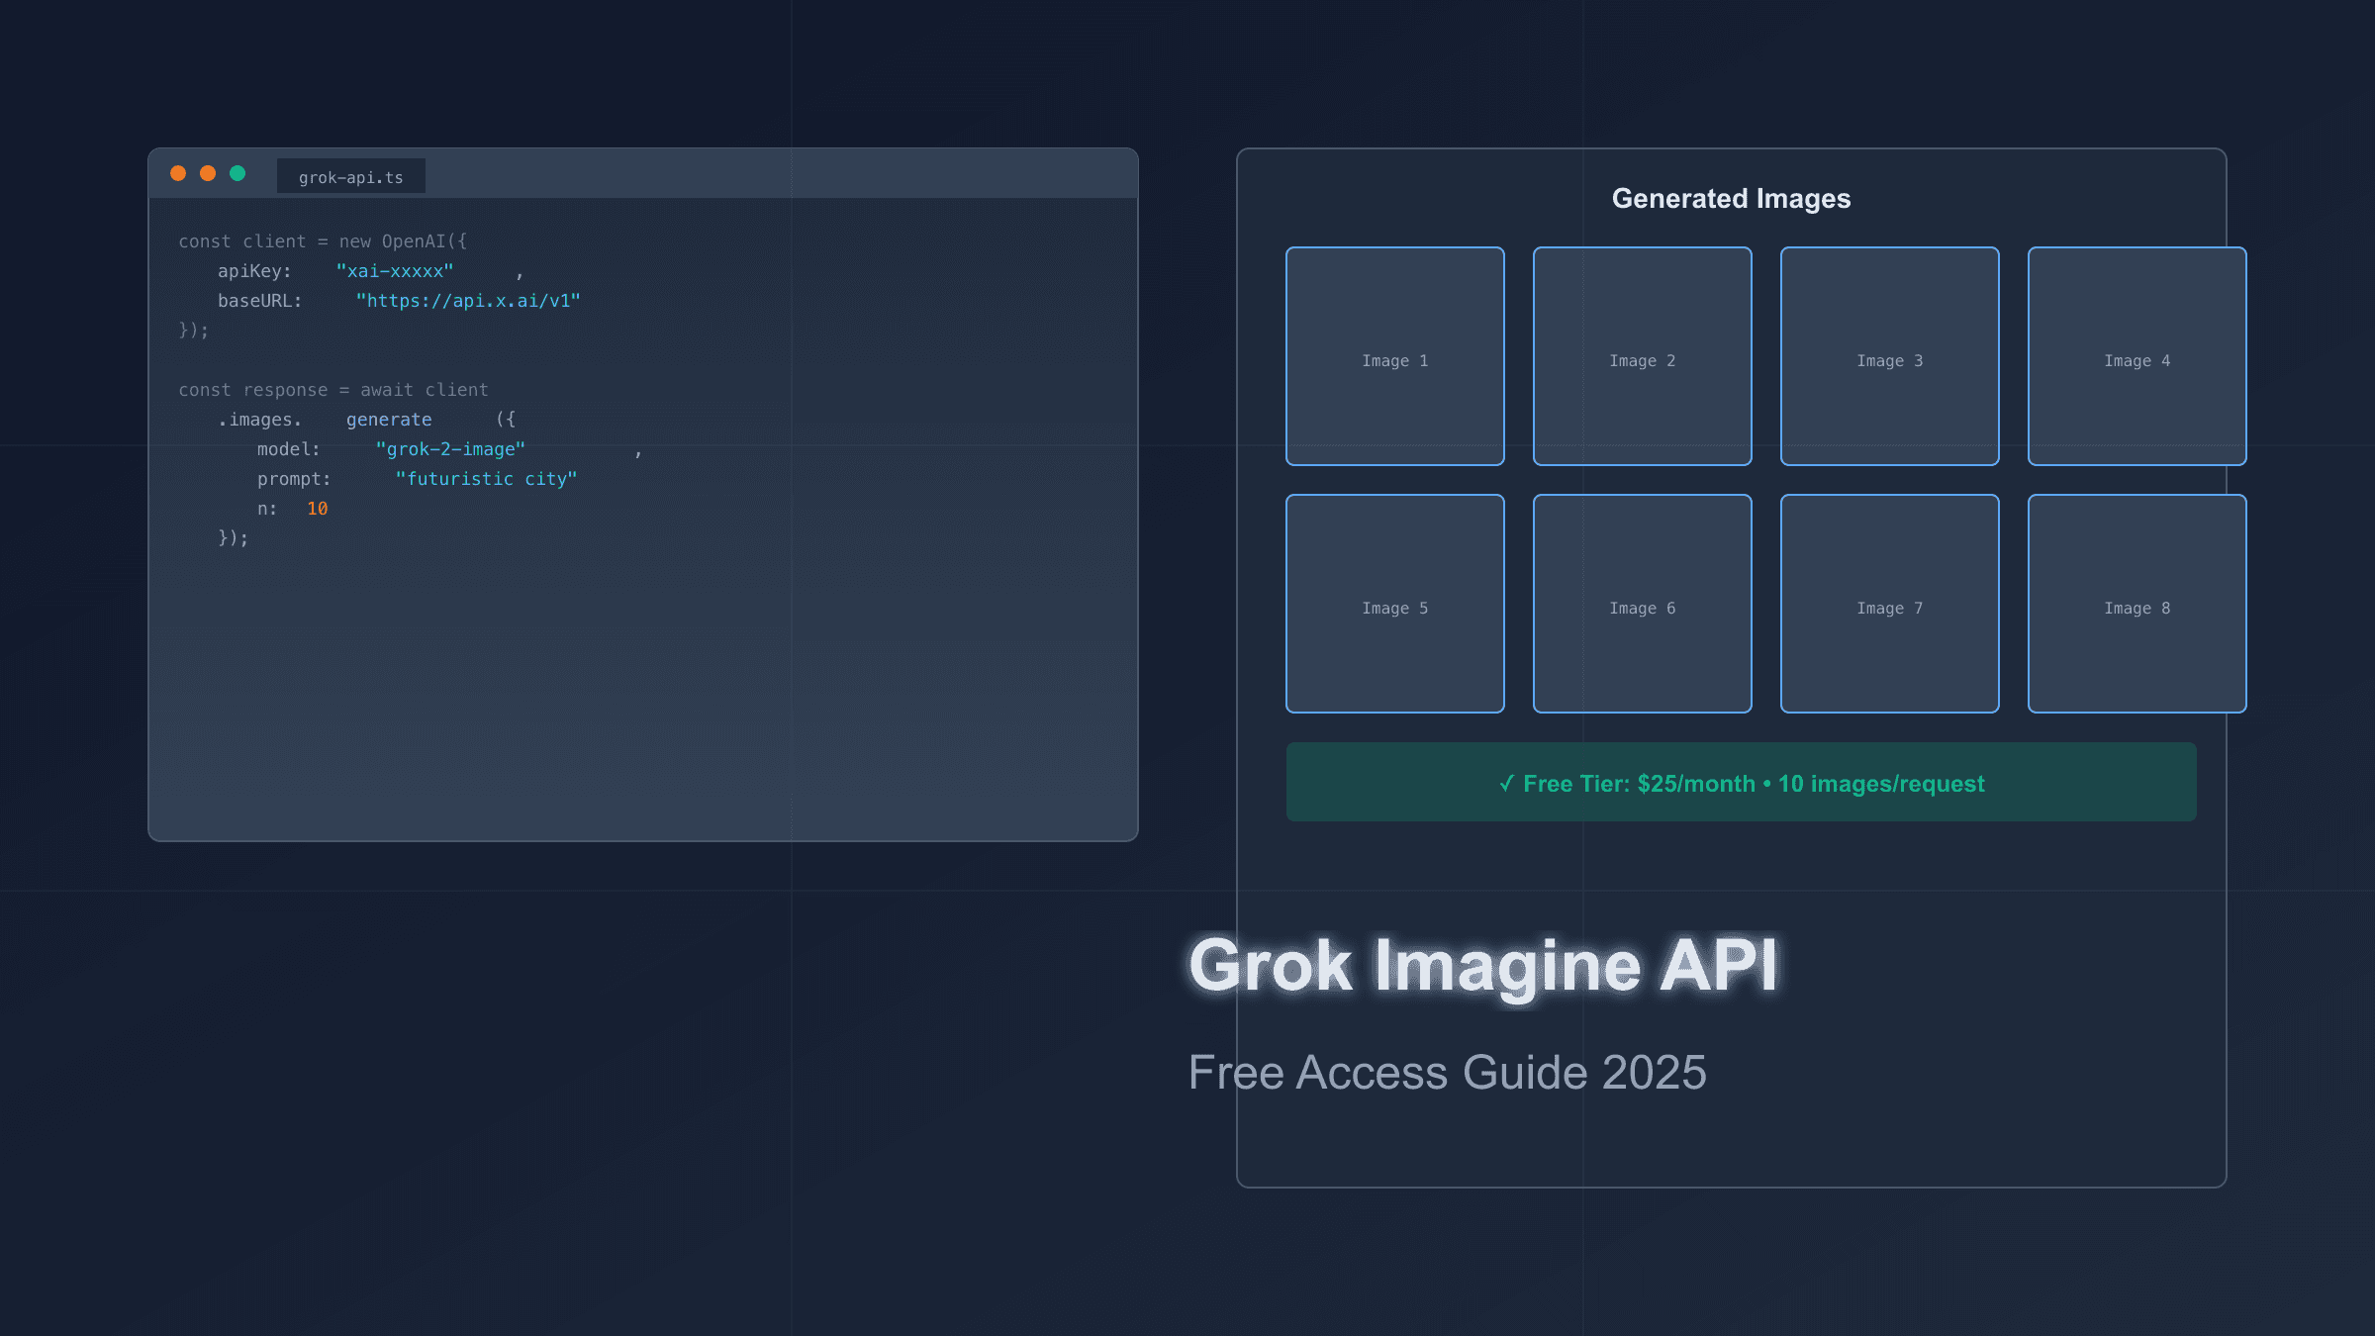Select the Image 2 placeholder
Image resolution: width=2375 pixels, height=1336 pixels.
point(1643,356)
